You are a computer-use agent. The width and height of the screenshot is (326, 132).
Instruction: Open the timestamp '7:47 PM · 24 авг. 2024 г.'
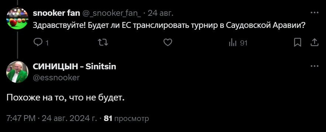pos(52,118)
